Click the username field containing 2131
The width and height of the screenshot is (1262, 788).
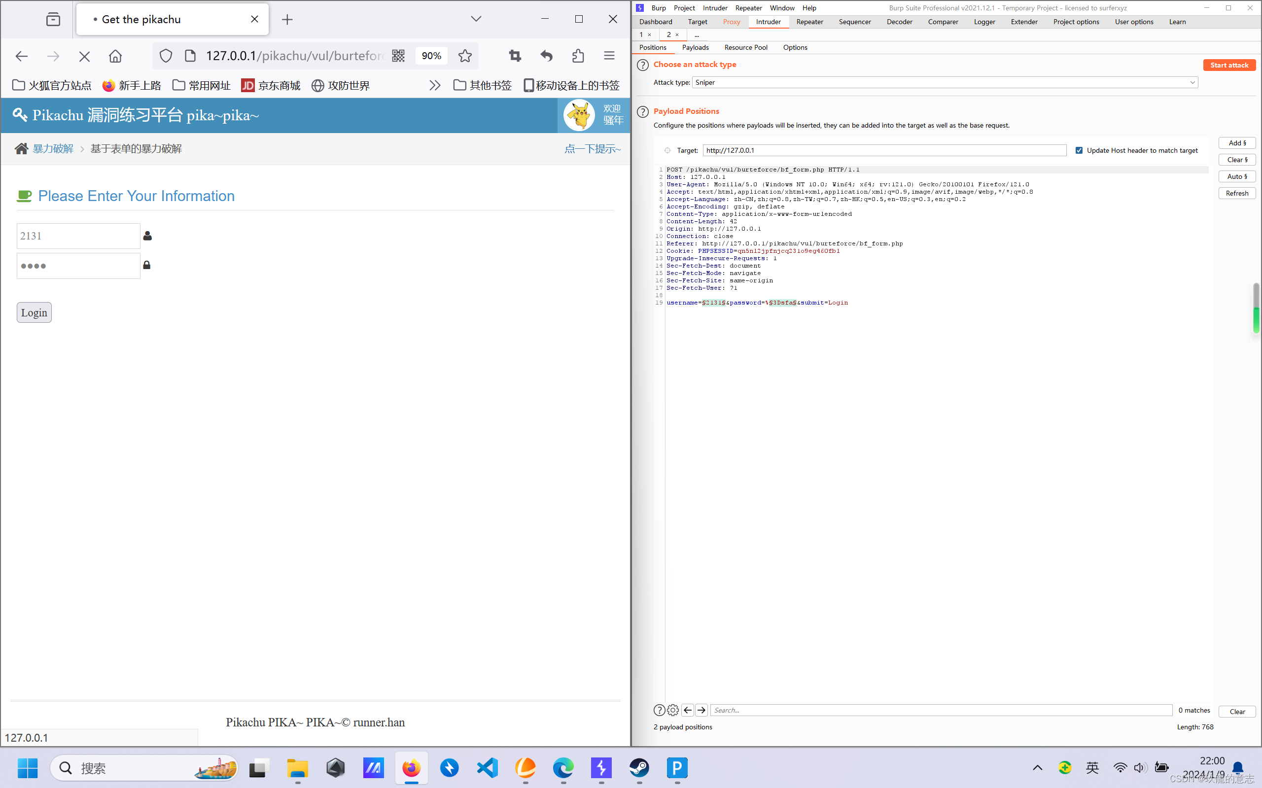[78, 236]
